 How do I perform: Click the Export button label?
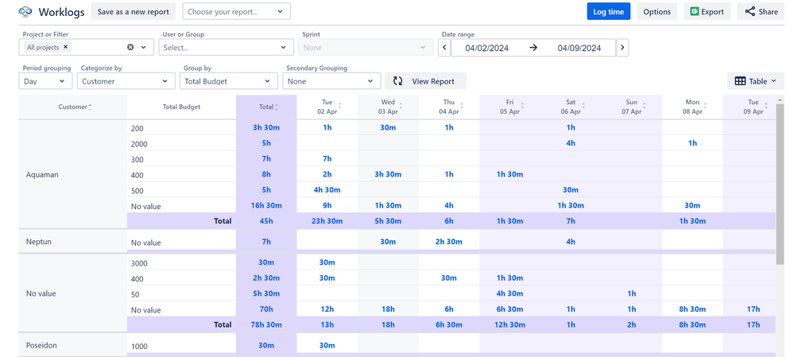712,12
